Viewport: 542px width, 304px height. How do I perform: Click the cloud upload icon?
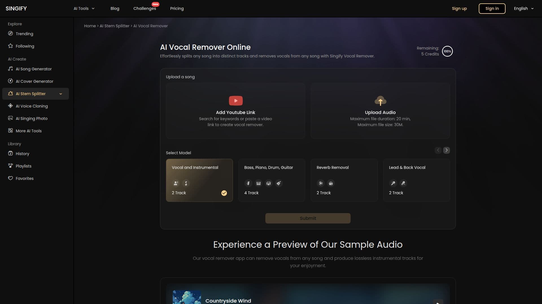(x=380, y=101)
